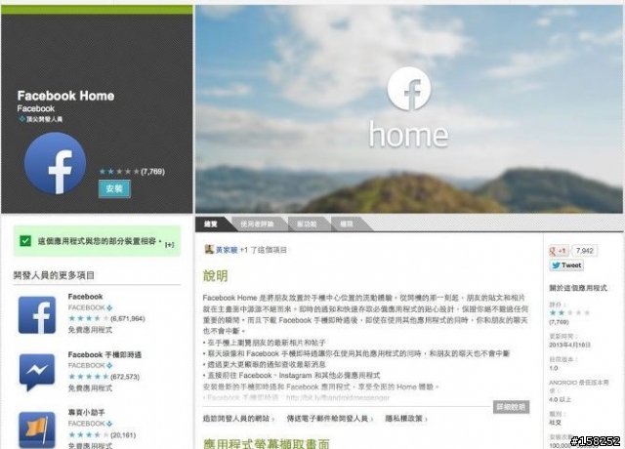This screenshot has height=449, width=625.
Task: Click the 關於這個應用程式 sidebar heading
Action: click(578, 288)
